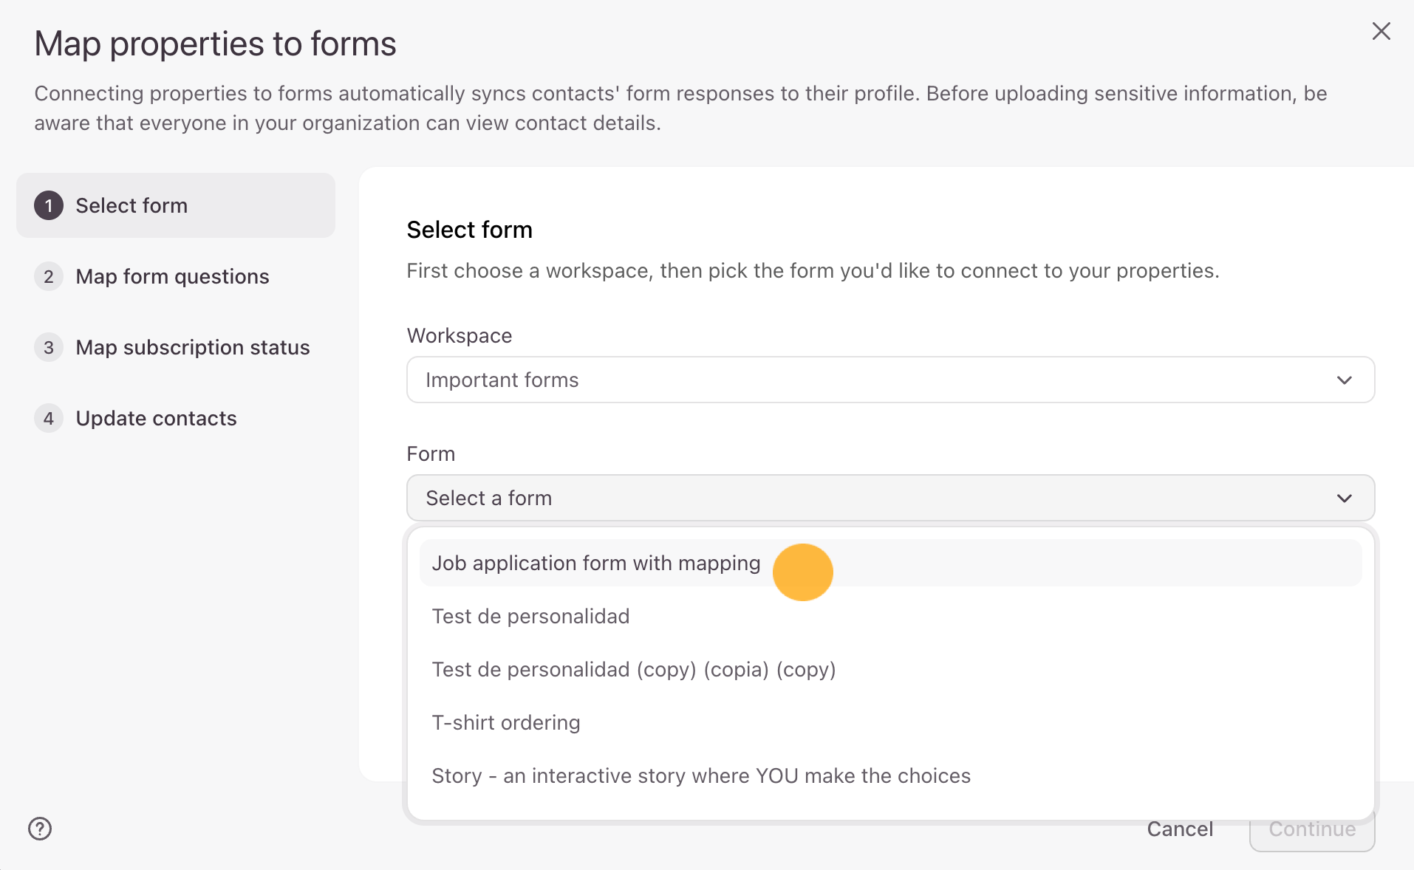
Task: Choose the Story interactive story form
Action: [x=700, y=776]
